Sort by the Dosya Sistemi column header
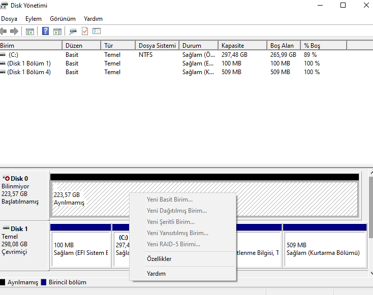Viewport: 373px width, 295px height. [x=157, y=45]
